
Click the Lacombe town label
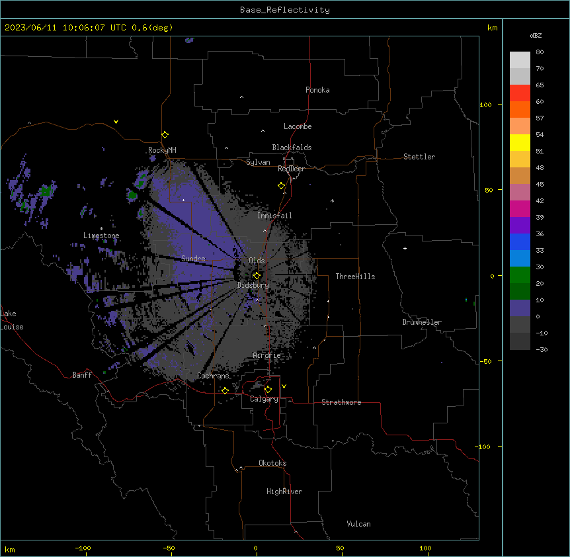[298, 126]
